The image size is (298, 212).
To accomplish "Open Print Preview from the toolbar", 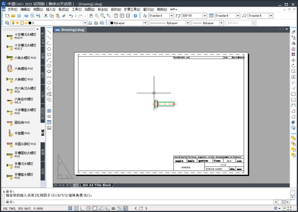I will click(32, 16).
